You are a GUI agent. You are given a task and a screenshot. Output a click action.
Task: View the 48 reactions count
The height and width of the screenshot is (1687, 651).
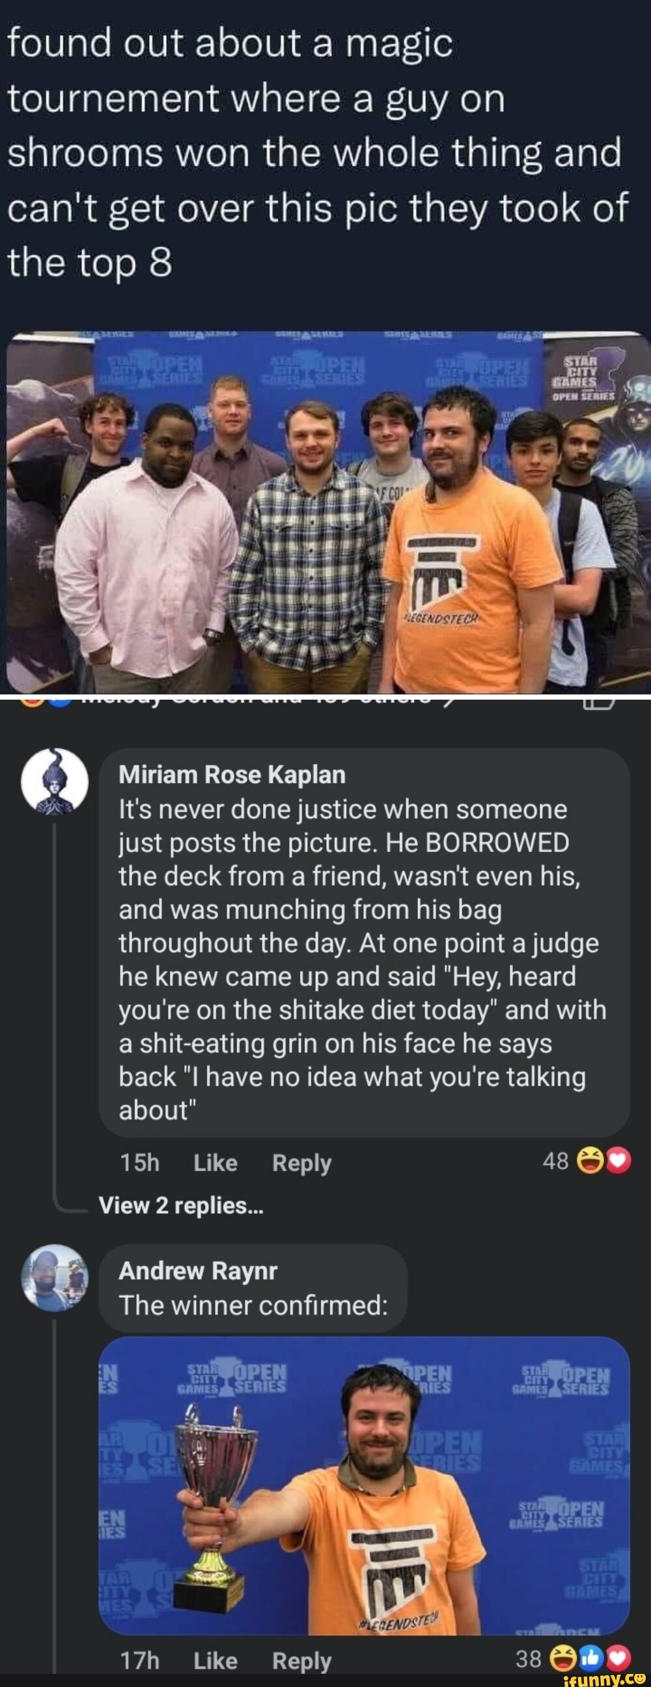(x=555, y=1162)
